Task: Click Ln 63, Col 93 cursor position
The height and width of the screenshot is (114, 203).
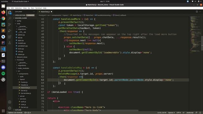Action: [x=162, y=113]
